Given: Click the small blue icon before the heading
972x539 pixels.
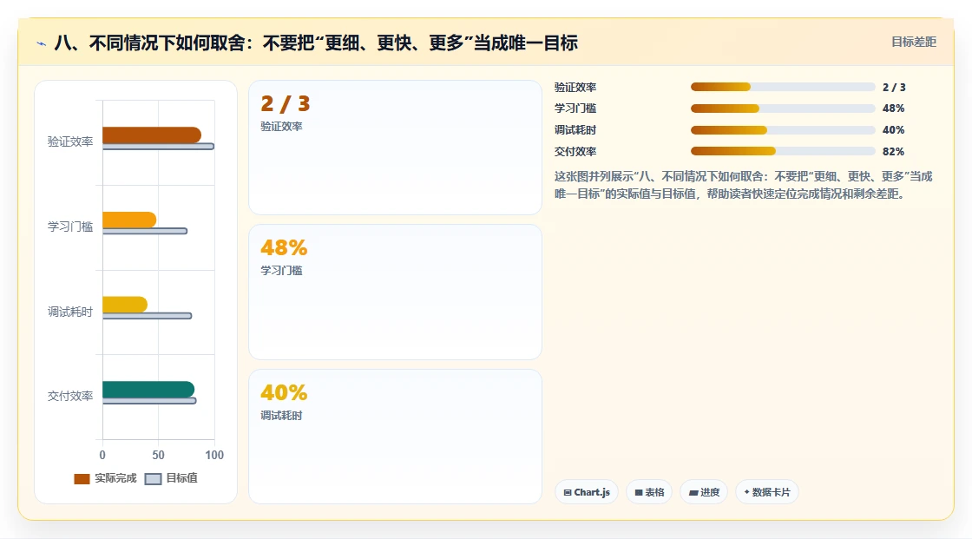Looking at the screenshot, I should [42, 43].
